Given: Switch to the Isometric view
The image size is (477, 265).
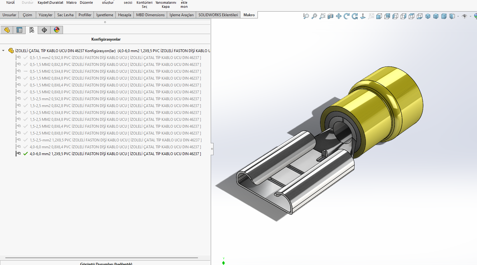Looking at the screenshot, I should 428,16.
